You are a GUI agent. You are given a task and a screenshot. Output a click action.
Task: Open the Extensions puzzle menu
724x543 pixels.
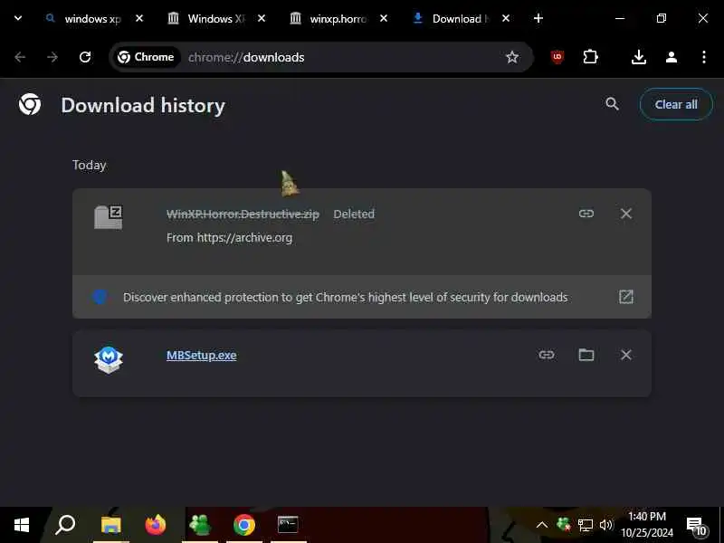pos(591,57)
